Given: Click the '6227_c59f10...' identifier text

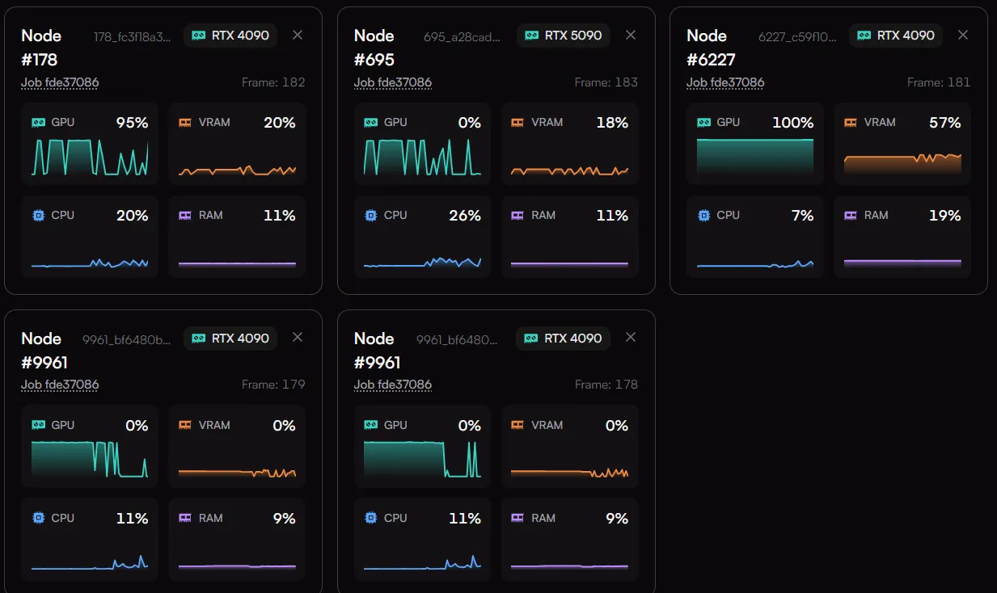Looking at the screenshot, I should click(797, 36).
